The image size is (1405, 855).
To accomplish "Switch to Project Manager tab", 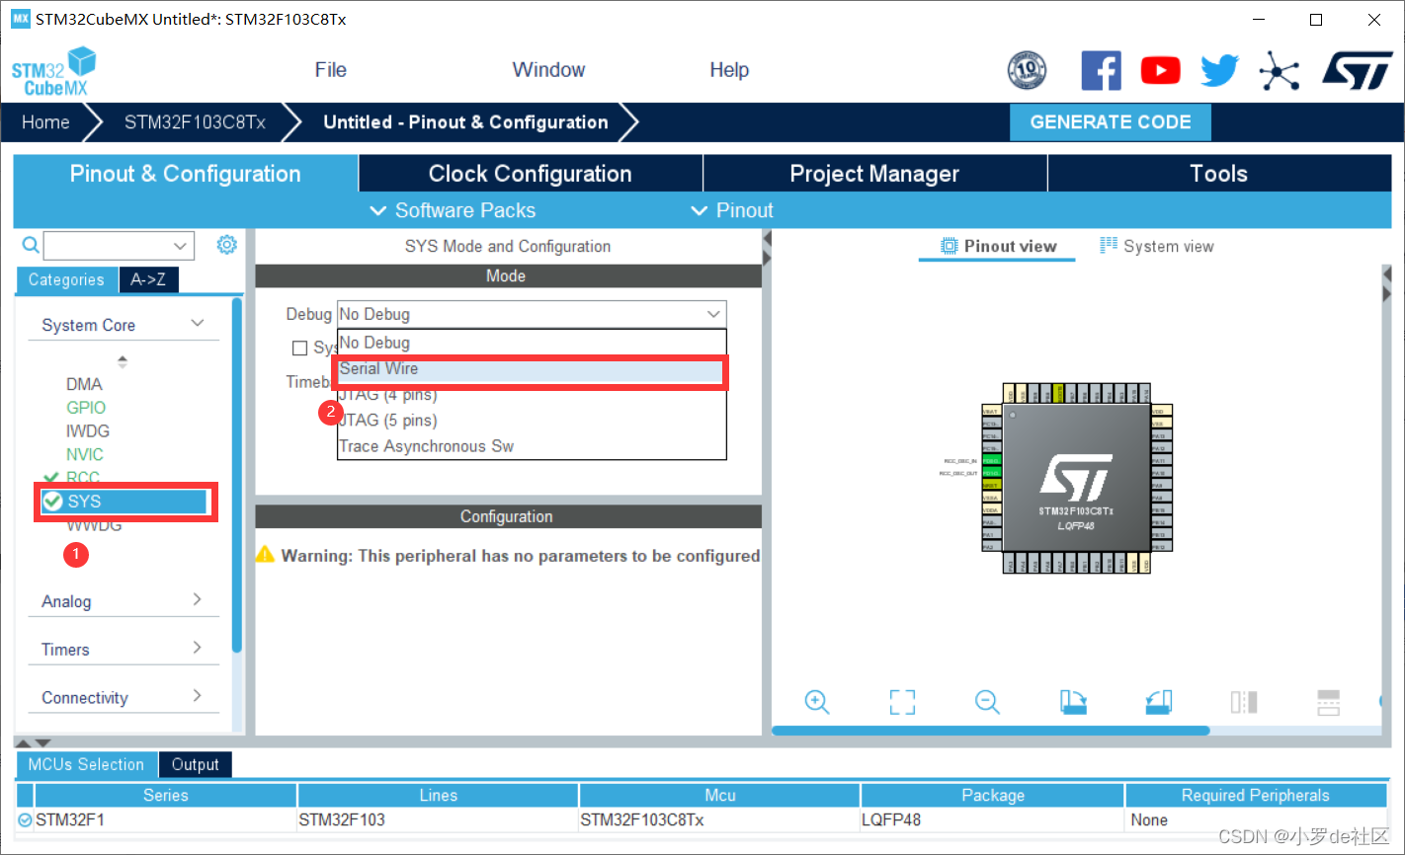I will [x=874, y=174].
